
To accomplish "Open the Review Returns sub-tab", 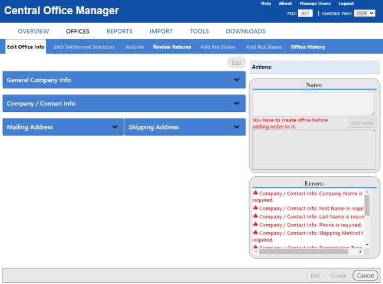I will pos(171,47).
